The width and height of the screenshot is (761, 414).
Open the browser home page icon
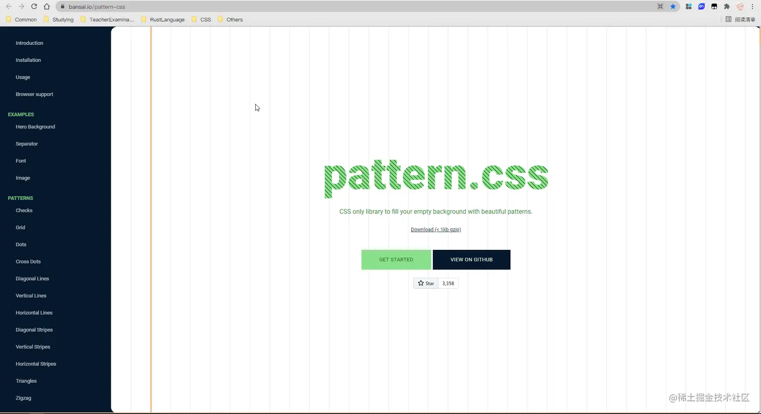tap(47, 7)
